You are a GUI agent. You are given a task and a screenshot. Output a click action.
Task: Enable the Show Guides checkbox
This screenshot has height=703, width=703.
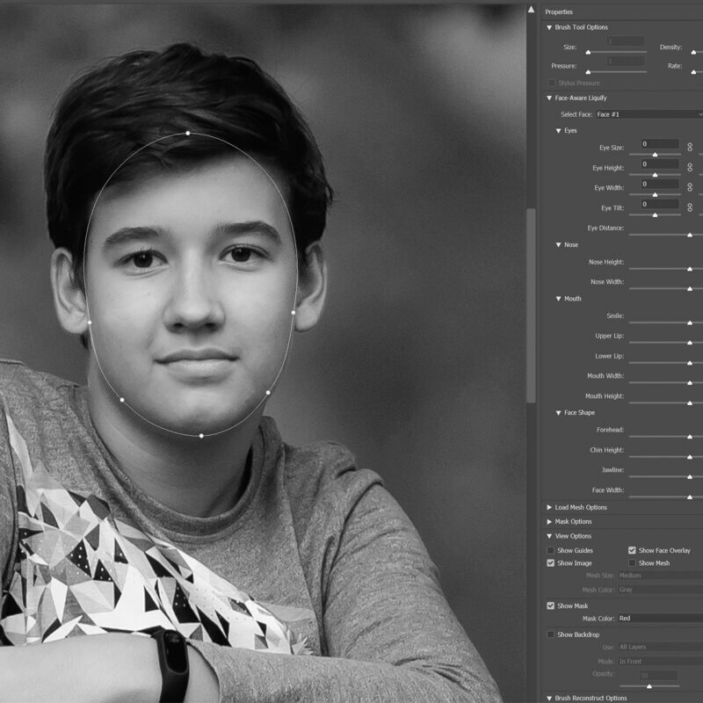[550, 550]
